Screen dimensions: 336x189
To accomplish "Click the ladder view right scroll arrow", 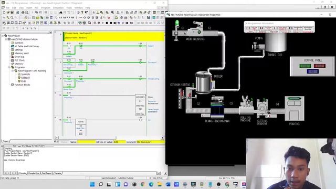I will (x=162, y=138).
